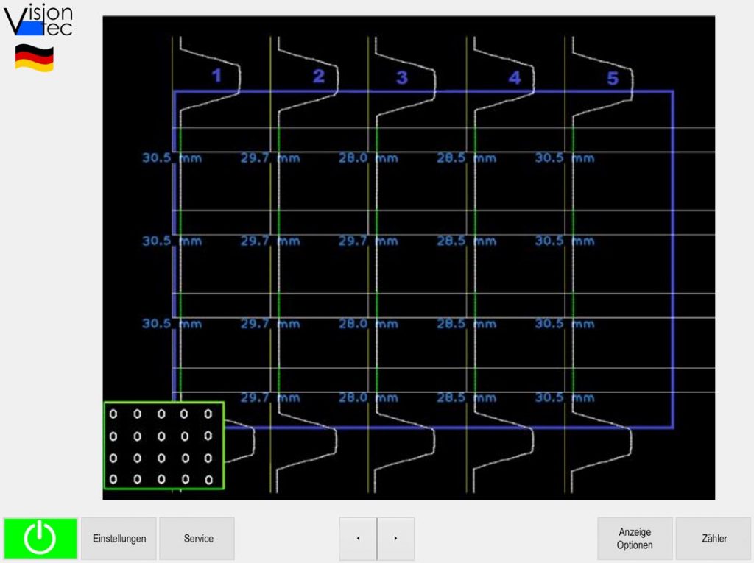Open the green-bordered hole pattern thumbnail
The height and width of the screenshot is (563, 754).
[163, 445]
